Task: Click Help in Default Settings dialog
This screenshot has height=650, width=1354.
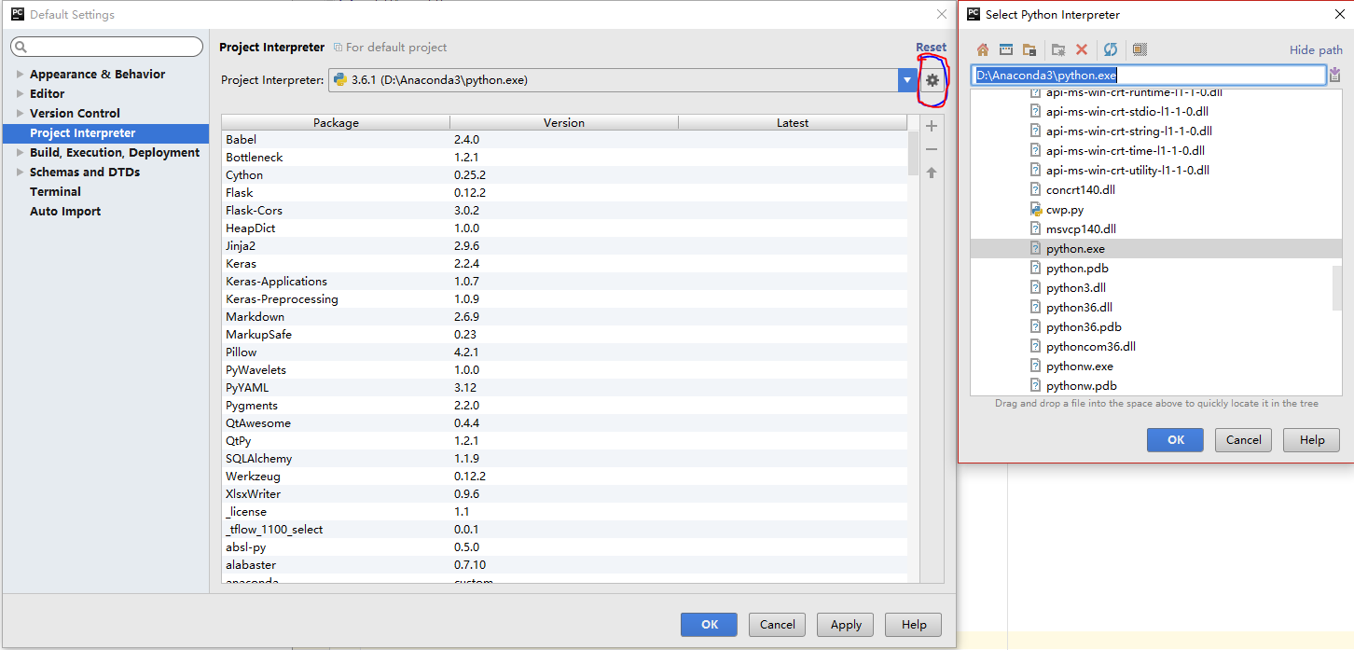Action: coord(914,625)
